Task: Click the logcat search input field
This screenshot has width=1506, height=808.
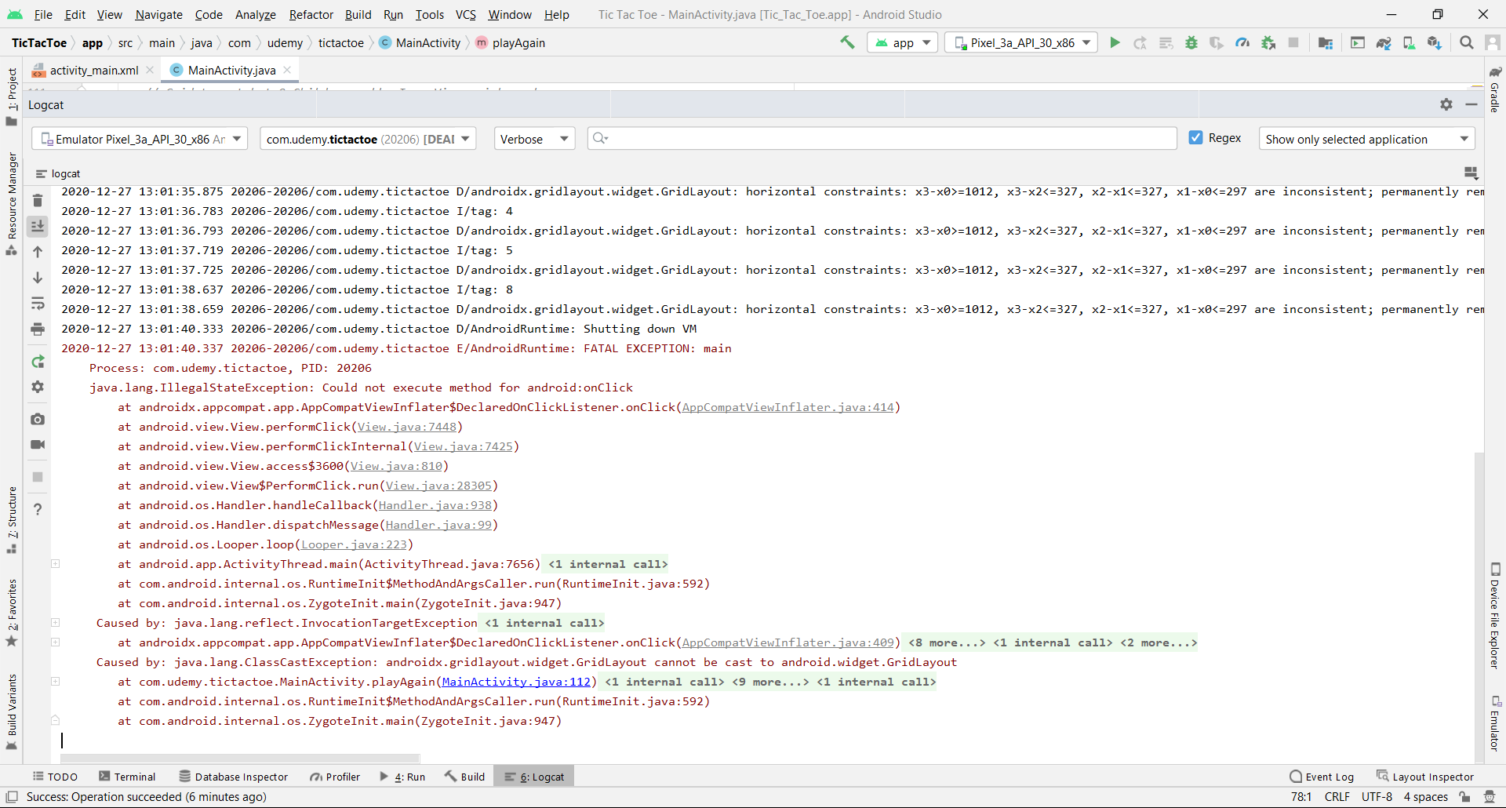Action: coord(882,138)
